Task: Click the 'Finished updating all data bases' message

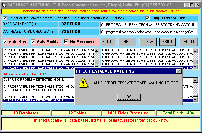Action: [x=101, y=120]
